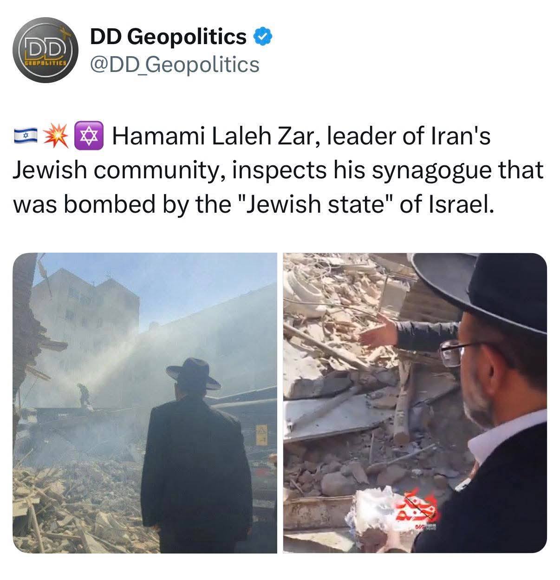Click the firefighter standing on the rubble
This screenshot has height=580, width=560.
coord(83,395)
